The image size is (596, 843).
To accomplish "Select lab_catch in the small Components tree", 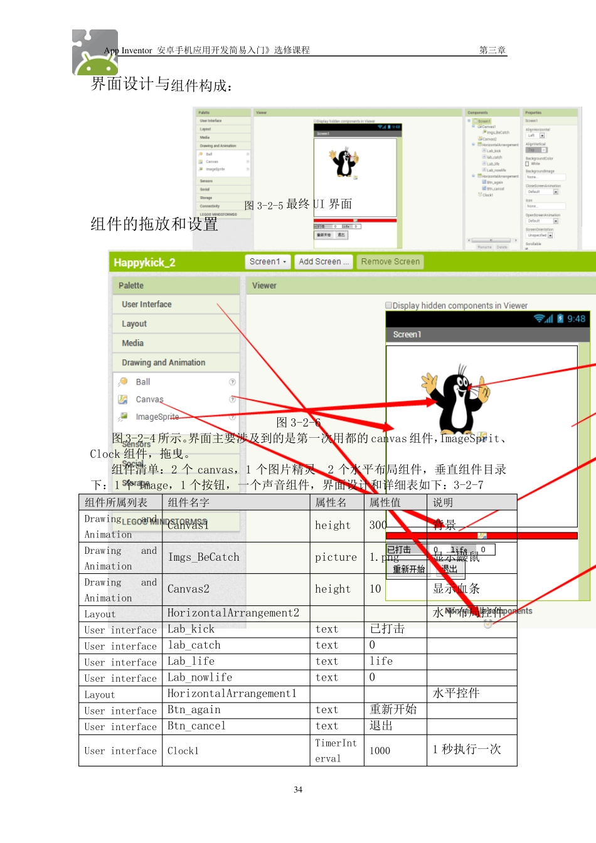I will click(x=494, y=157).
